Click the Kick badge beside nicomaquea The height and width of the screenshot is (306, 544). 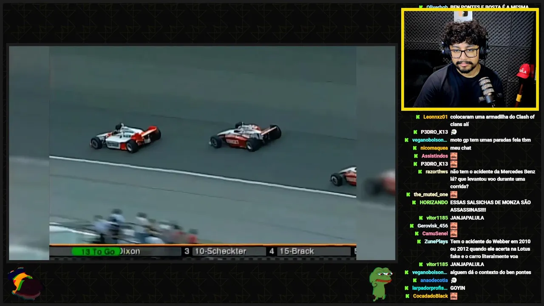tap(416, 148)
